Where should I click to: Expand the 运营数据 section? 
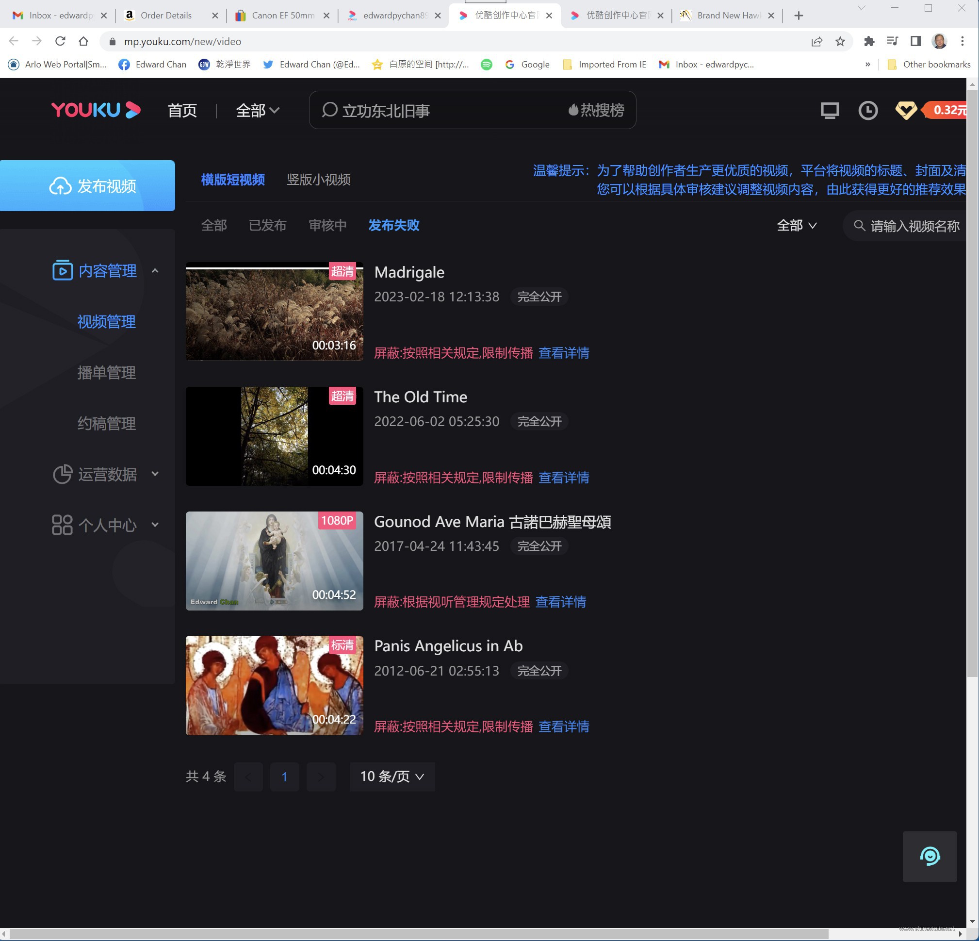click(155, 473)
